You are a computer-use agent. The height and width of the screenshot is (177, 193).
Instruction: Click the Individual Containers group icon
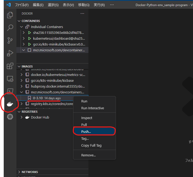point(27,27)
